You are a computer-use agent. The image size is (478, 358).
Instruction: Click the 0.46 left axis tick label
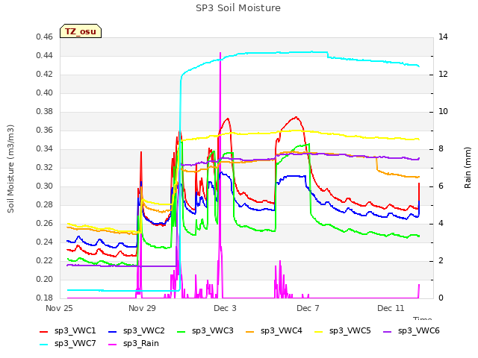coord(45,37)
